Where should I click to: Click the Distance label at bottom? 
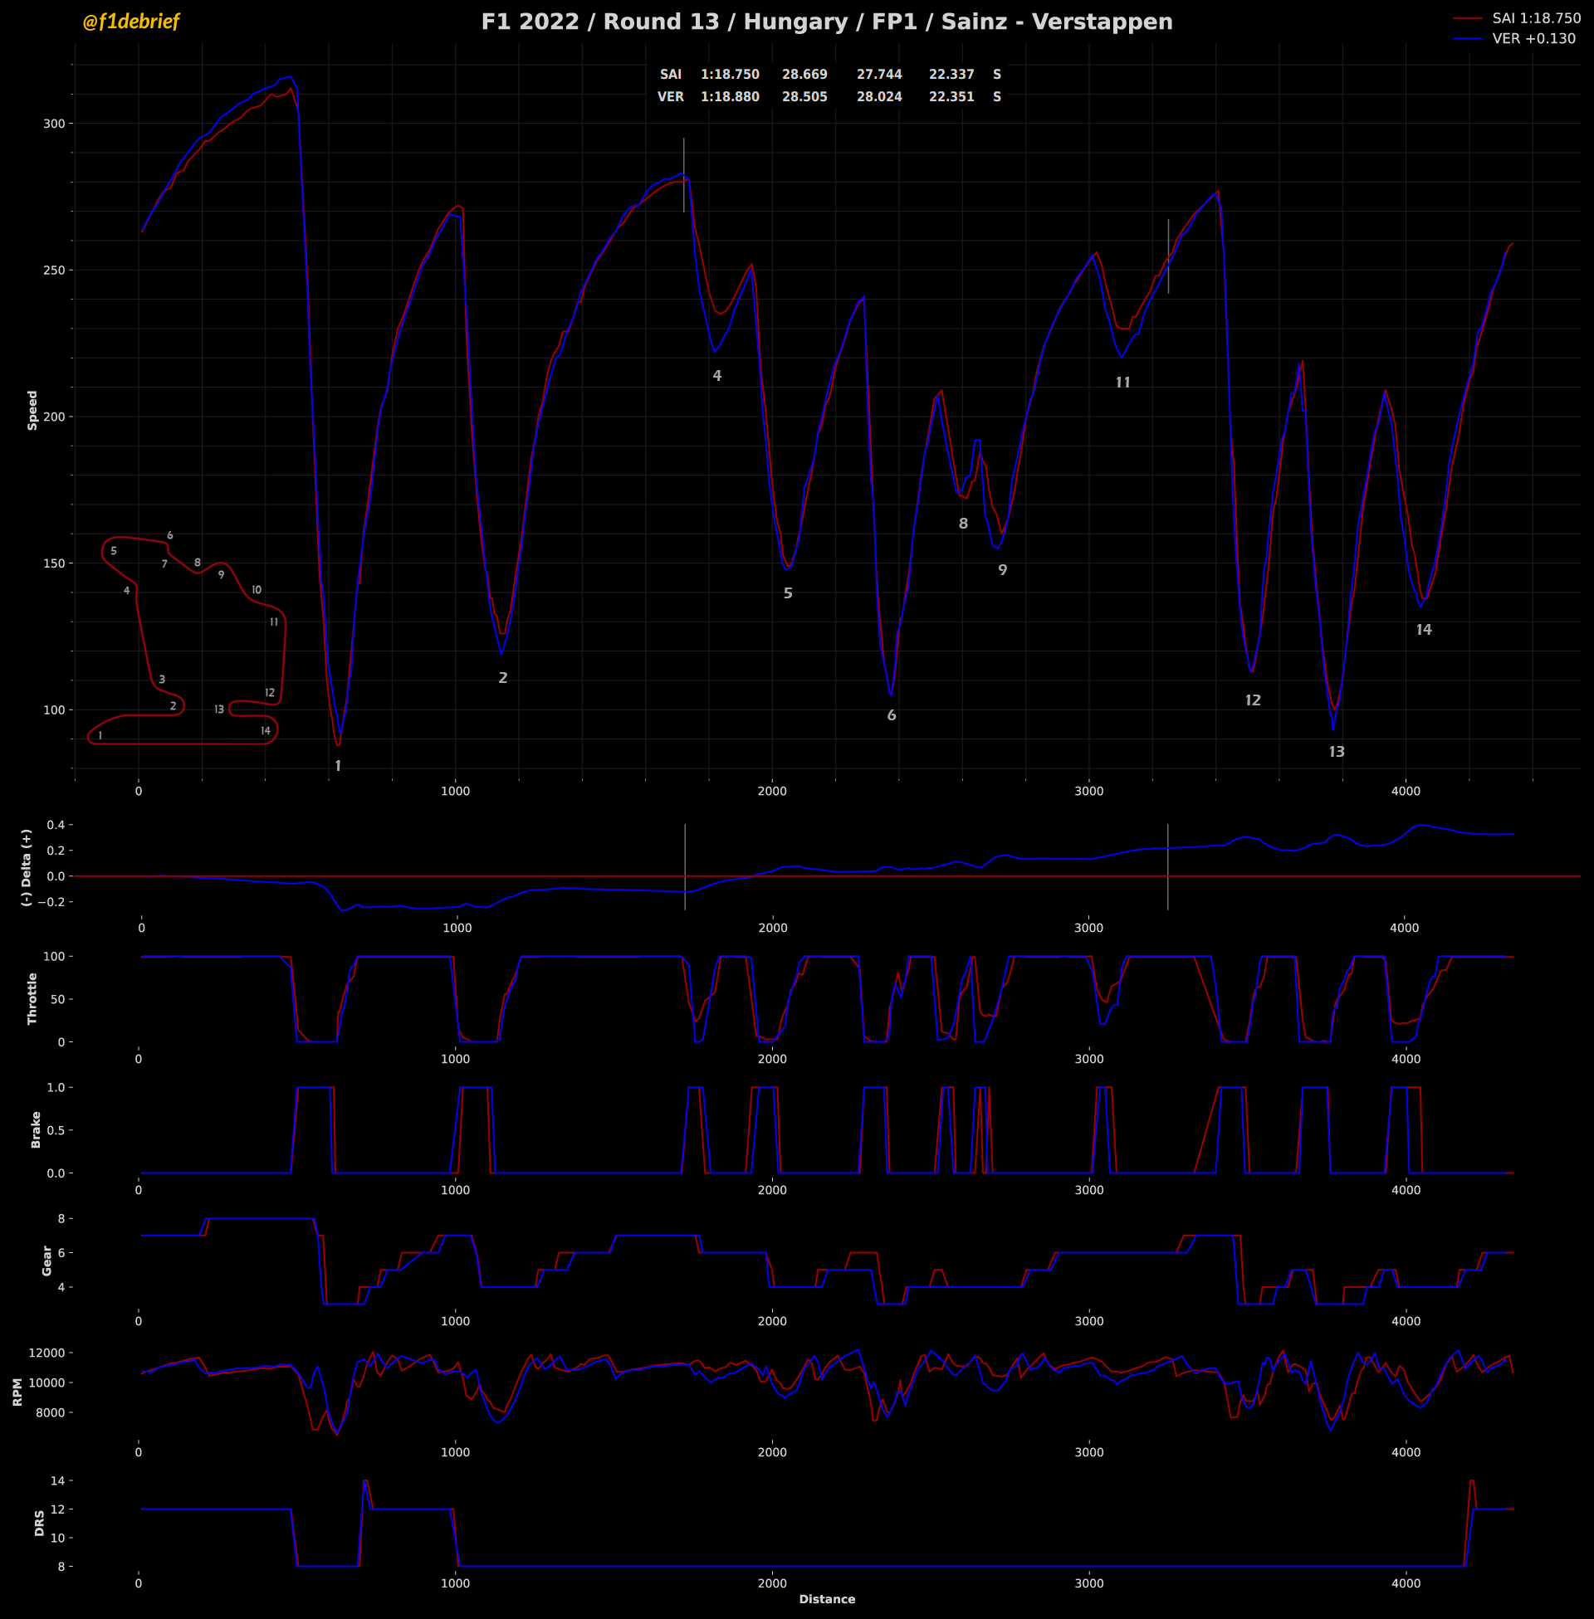point(826,1599)
